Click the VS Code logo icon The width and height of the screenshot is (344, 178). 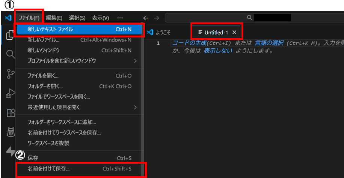(x=8, y=18)
